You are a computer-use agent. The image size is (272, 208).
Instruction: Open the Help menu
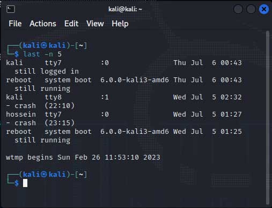120,24
